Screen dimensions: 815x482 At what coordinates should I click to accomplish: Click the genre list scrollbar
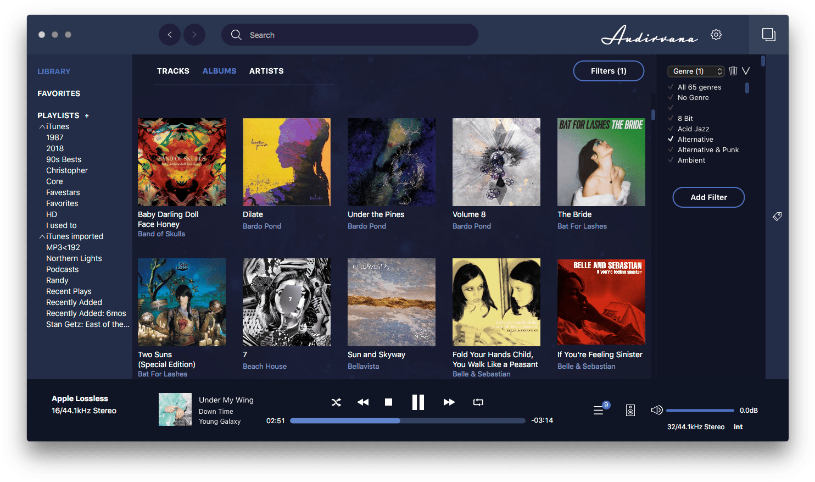(747, 87)
